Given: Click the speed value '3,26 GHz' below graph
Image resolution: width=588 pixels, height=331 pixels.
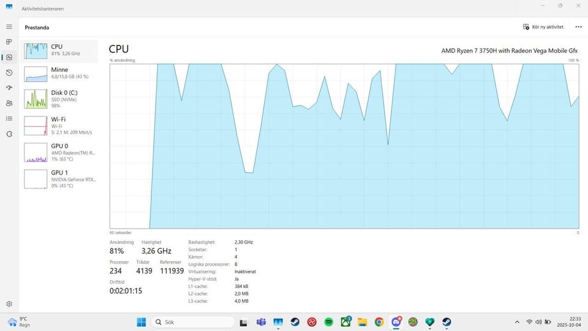Looking at the screenshot, I should coord(156,251).
